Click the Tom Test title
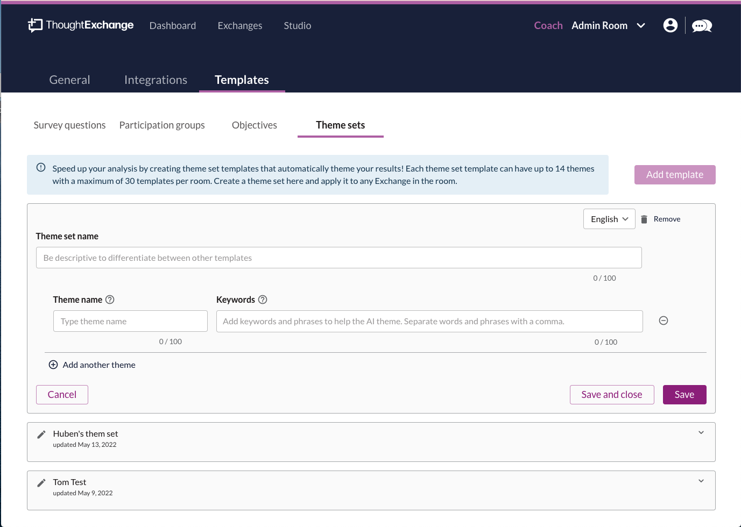The width and height of the screenshot is (741, 527). [x=69, y=482]
